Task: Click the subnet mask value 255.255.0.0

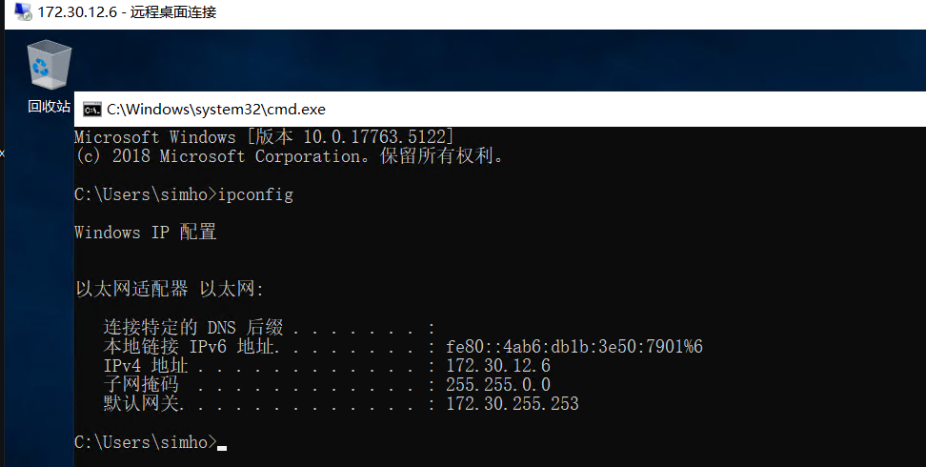Action: coord(498,385)
